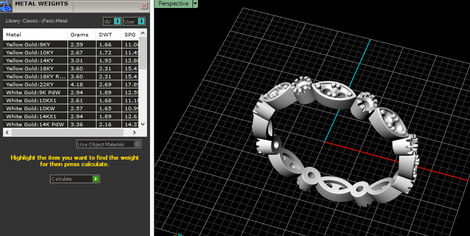Sort by the Grams column header

click(81, 35)
